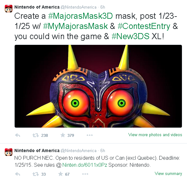Open the #MajorasMask3D hashtag
This screenshot has height=182, width=187.
[x=81, y=16]
